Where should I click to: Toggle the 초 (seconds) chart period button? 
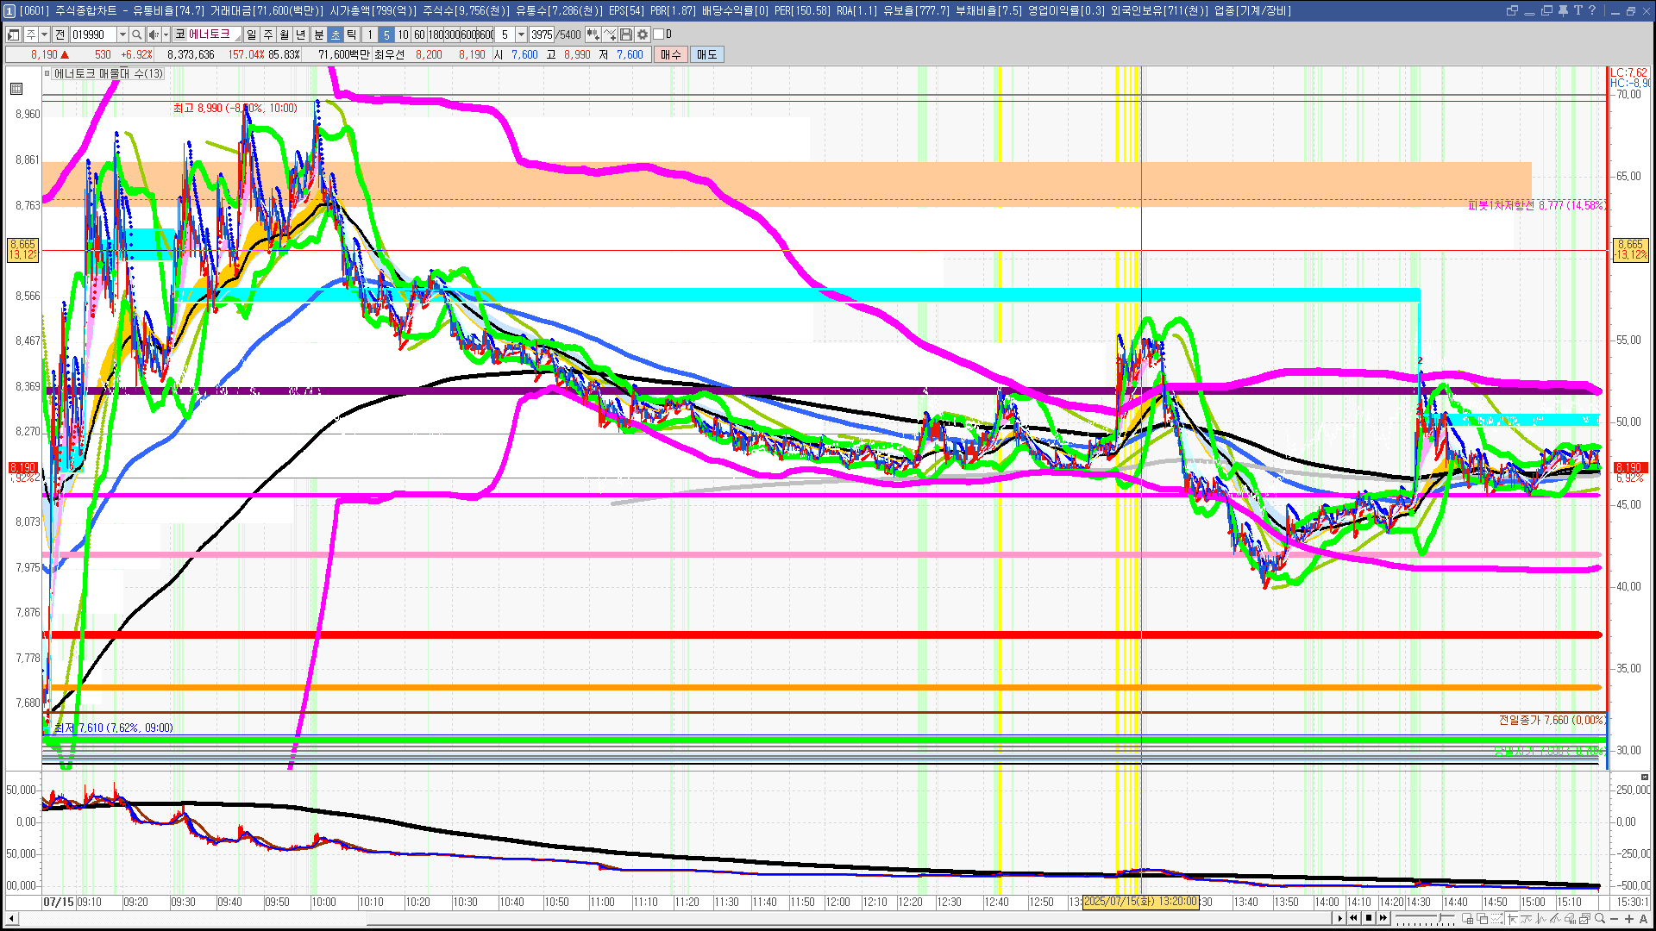pos(336,34)
